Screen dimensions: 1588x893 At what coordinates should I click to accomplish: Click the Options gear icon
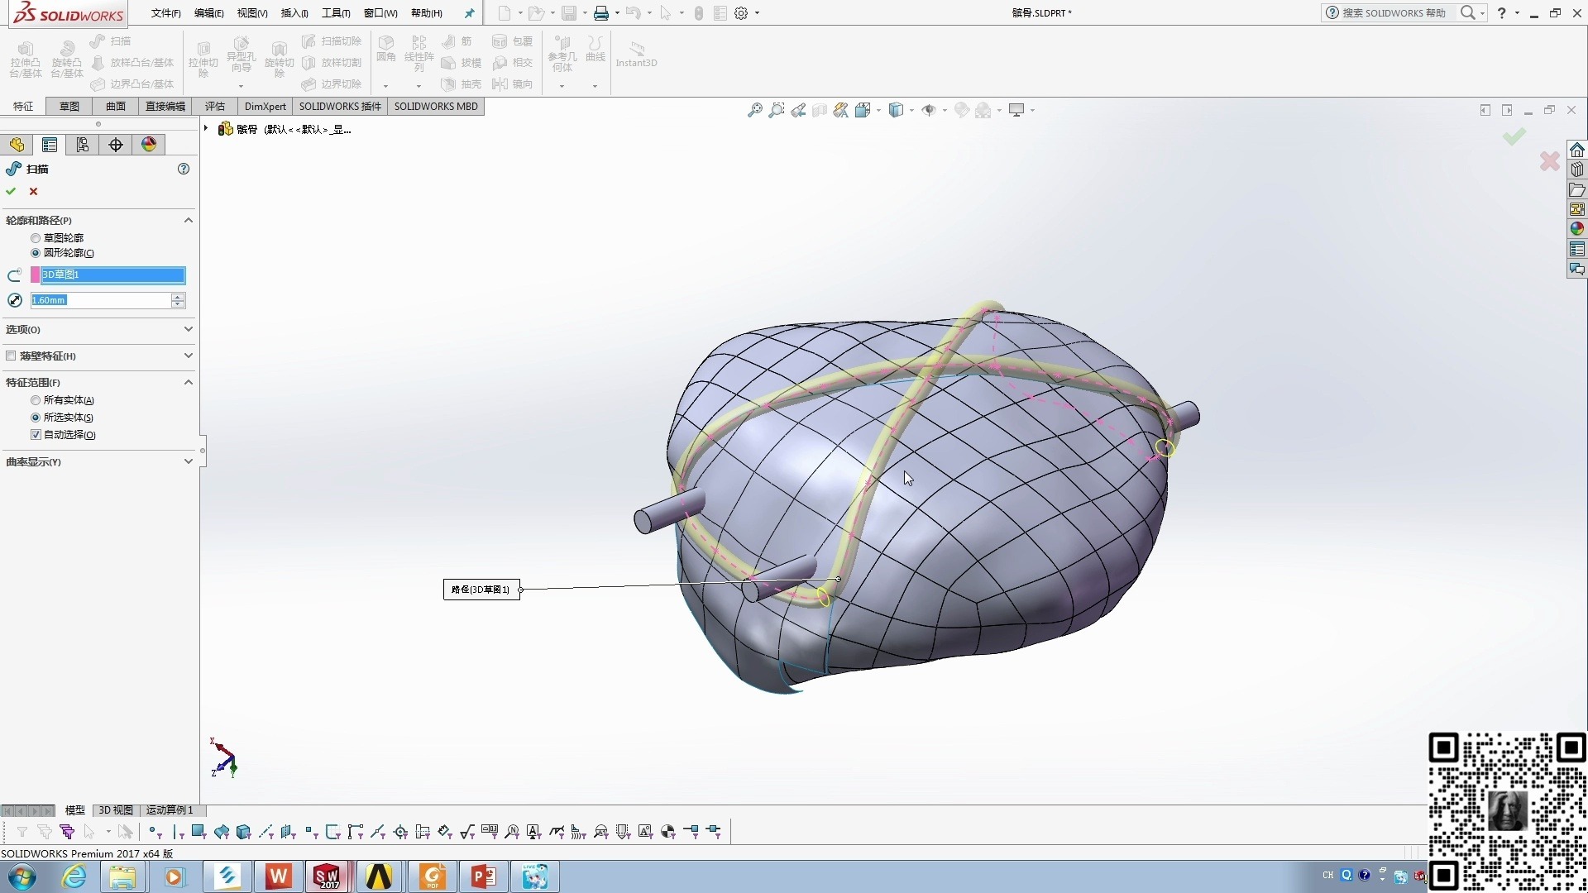pos(741,13)
